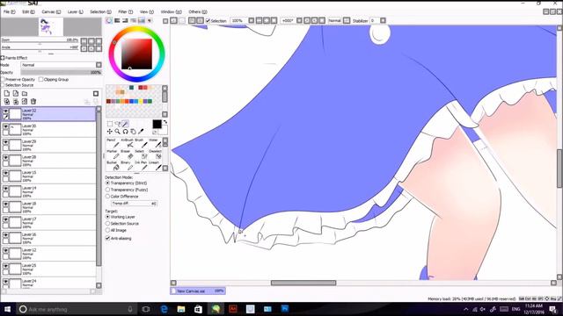This screenshot has width=563, height=316.
Task: Create a new layer folder
Action: pos(25,94)
